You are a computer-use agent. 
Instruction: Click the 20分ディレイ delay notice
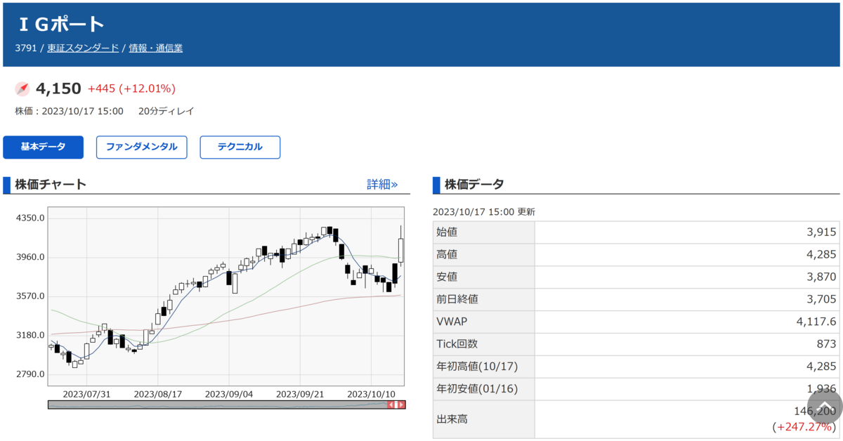pos(166,111)
